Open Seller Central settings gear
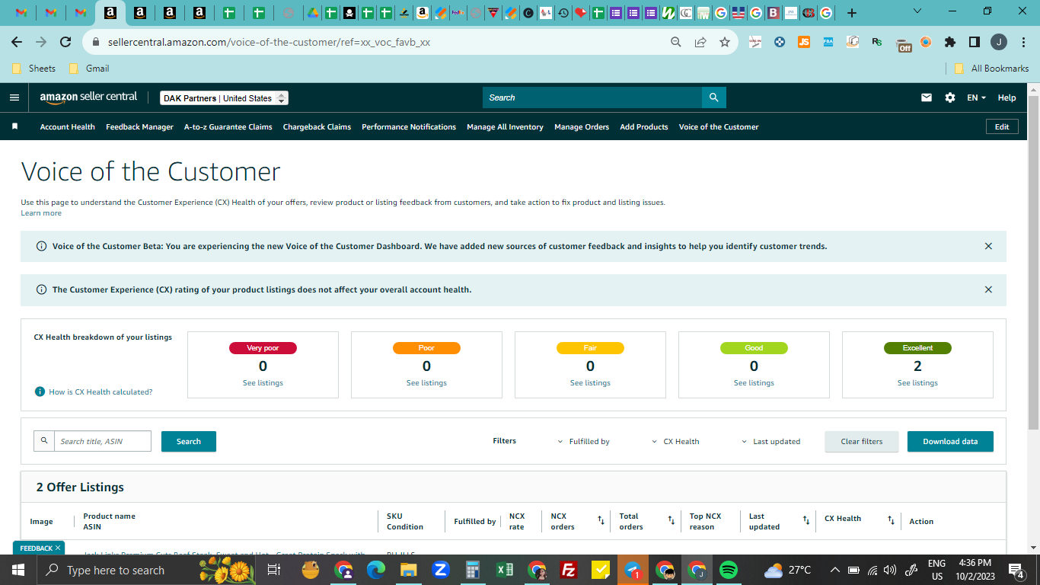Image resolution: width=1040 pixels, height=585 pixels. 950,97
